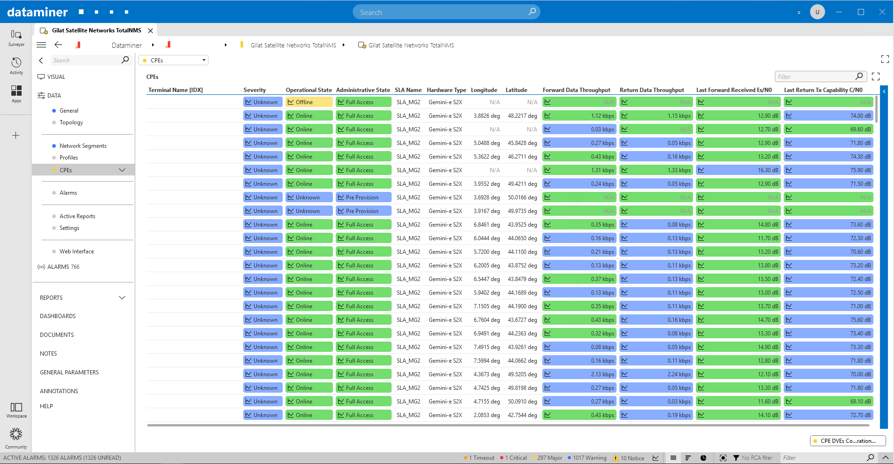Screen dimensions: 894x464
Task: Open the Workspace icon
Action: (16, 410)
